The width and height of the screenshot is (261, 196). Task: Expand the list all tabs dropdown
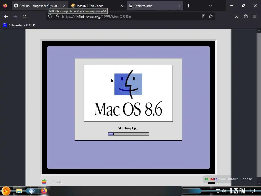[x=210, y=6]
